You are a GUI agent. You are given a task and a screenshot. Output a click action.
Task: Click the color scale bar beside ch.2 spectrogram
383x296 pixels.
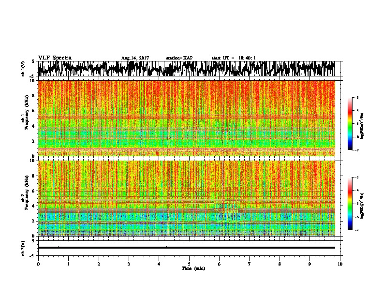[x=350, y=204]
